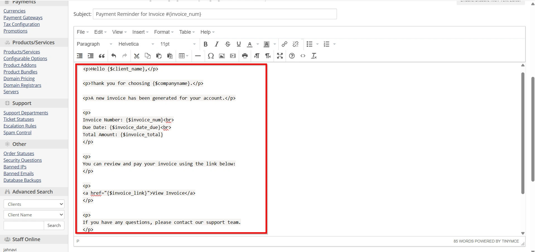Viewport: 535px width, 252px height.
Task: Focus the Subject input field
Action: click(215, 14)
